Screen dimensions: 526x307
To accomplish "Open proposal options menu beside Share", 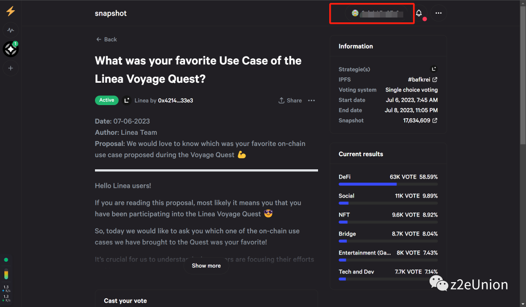I will (312, 100).
